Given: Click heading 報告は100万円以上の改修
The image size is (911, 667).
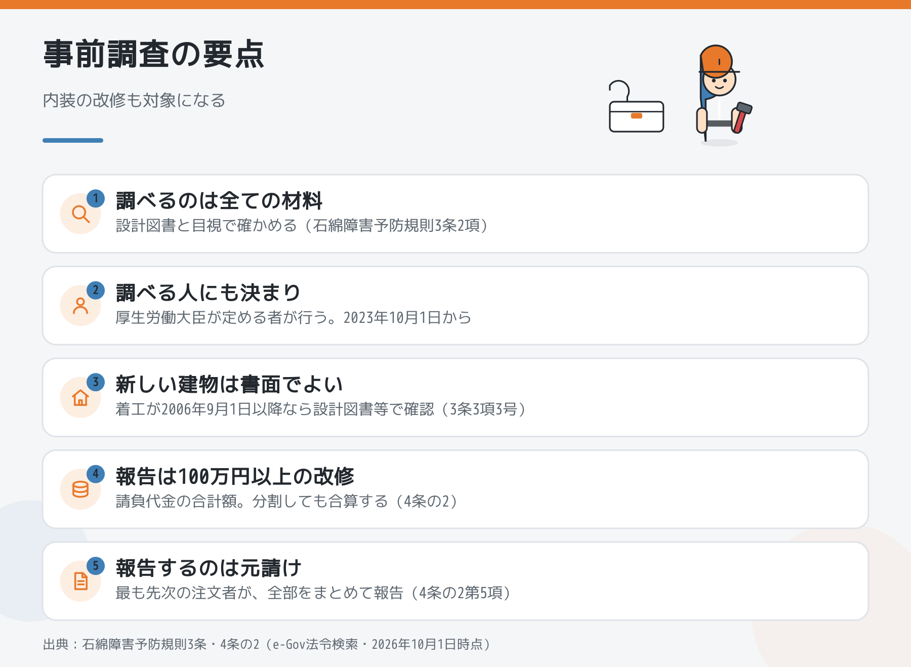Looking at the screenshot, I should point(235,476).
